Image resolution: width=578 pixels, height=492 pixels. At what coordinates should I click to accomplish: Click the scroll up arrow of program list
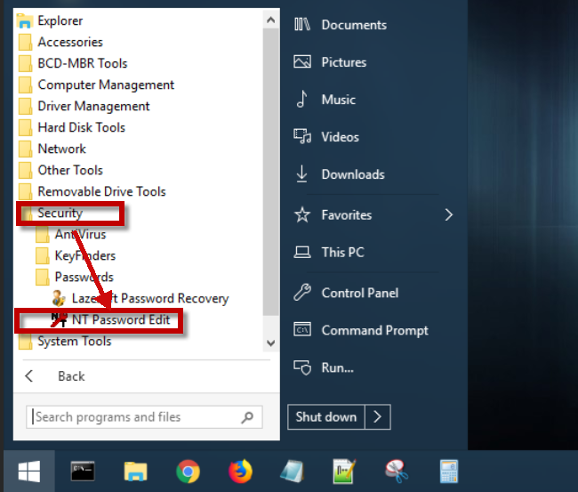point(271,20)
